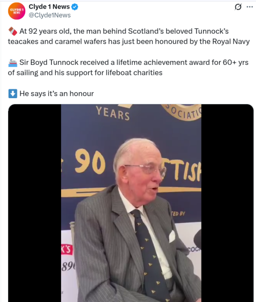Open the Grok explain-post icon

tap(238, 7)
